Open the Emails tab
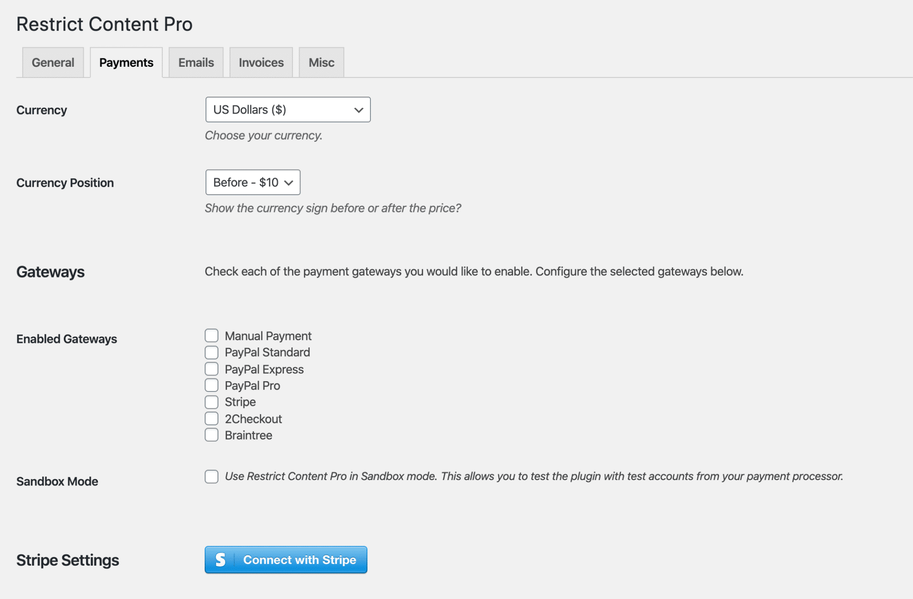This screenshot has width=913, height=599. click(195, 62)
